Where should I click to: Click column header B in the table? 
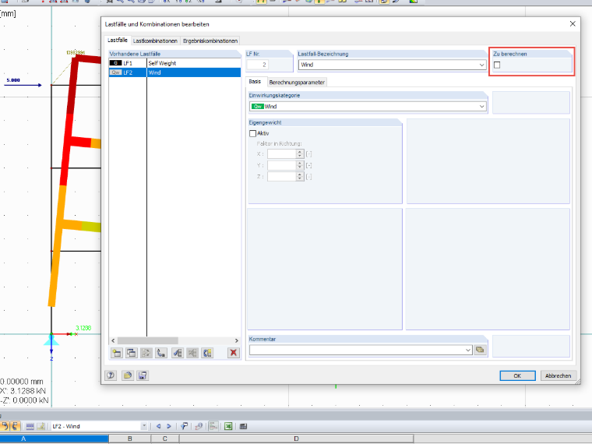click(130, 439)
